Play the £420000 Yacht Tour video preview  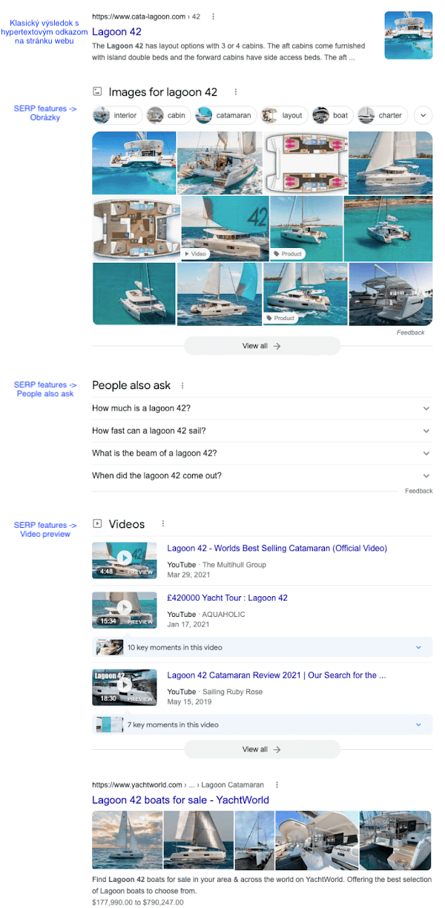click(124, 610)
